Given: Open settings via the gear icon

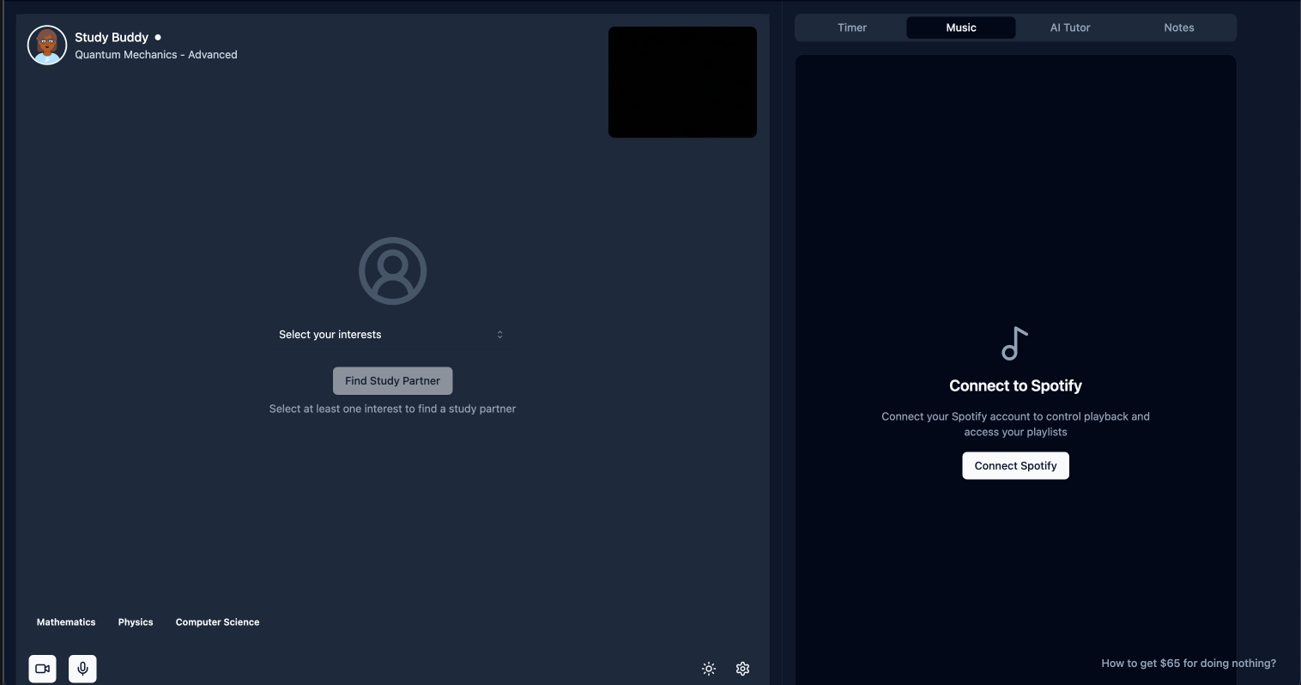Looking at the screenshot, I should tap(743, 669).
